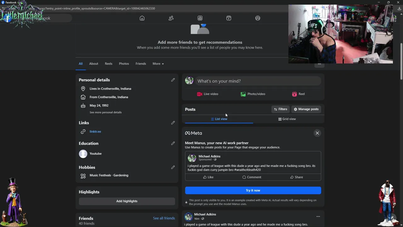This screenshot has width=403, height=227.
Task: Open three-dot menu on Michael Adkins post
Action: click(x=318, y=217)
